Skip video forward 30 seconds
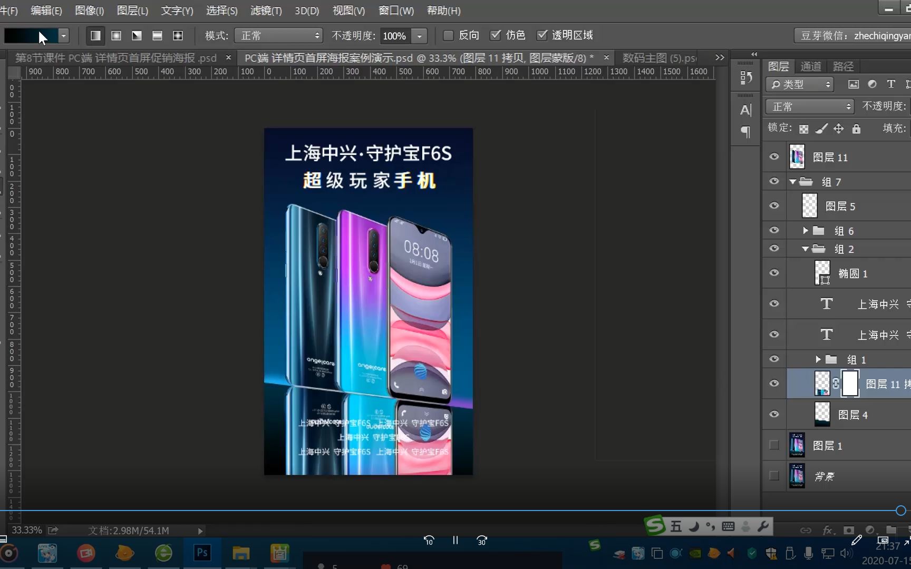 (x=481, y=540)
